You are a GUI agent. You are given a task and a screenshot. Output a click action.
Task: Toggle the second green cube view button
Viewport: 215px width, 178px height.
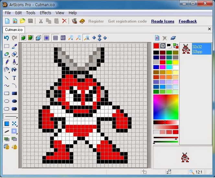tap(31, 38)
